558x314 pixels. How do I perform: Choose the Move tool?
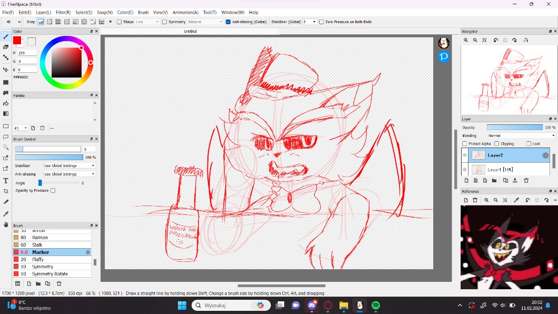click(6, 70)
